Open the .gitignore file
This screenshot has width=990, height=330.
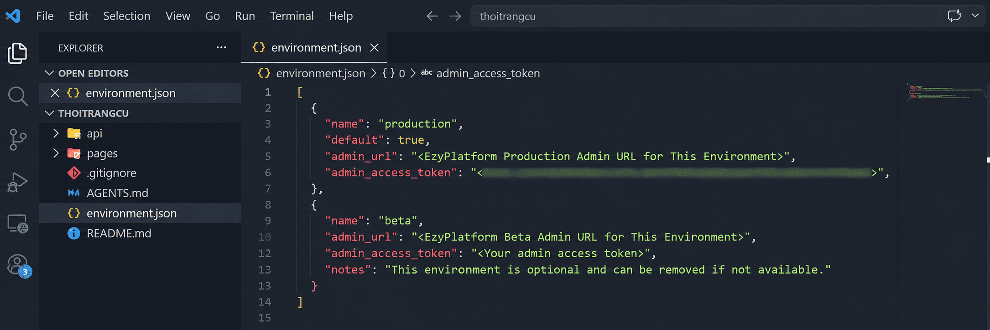click(x=140, y=173)
